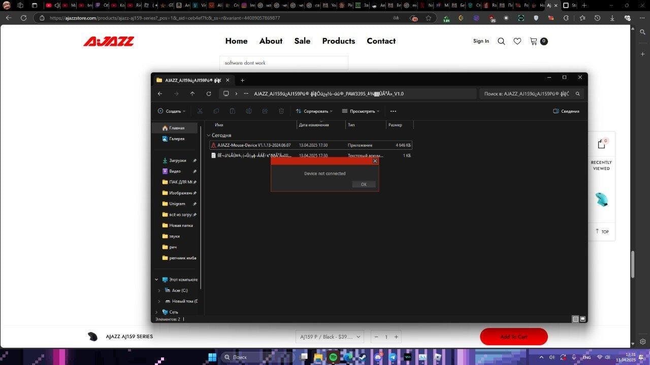Open the wishlist heart icon

click(x=517, y=41)
